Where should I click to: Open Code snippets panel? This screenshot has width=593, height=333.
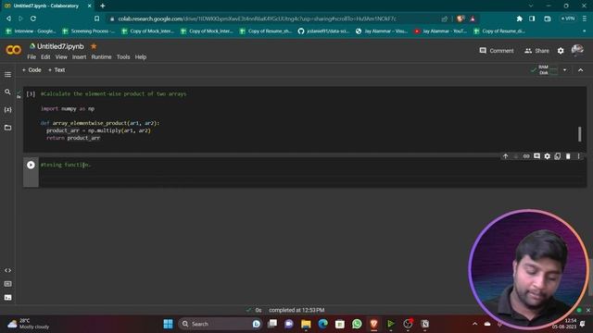7,270
